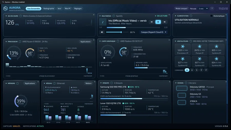Select the Processeur #1 fan tile
This screenshot has width=231, height=130.
click(x=183, y=49)
